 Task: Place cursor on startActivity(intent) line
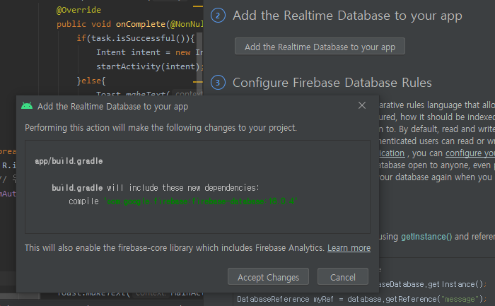pyautogui.click(x=150, y=66)
